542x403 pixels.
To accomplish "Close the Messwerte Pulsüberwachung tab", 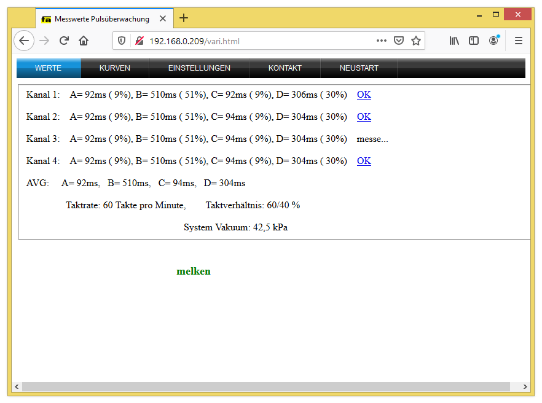I will (163, 18).
